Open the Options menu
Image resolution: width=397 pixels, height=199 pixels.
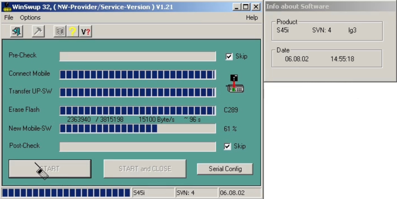click(x=30, y=17)
